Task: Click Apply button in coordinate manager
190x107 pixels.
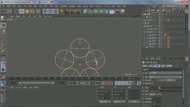Action: click(134, 102)
